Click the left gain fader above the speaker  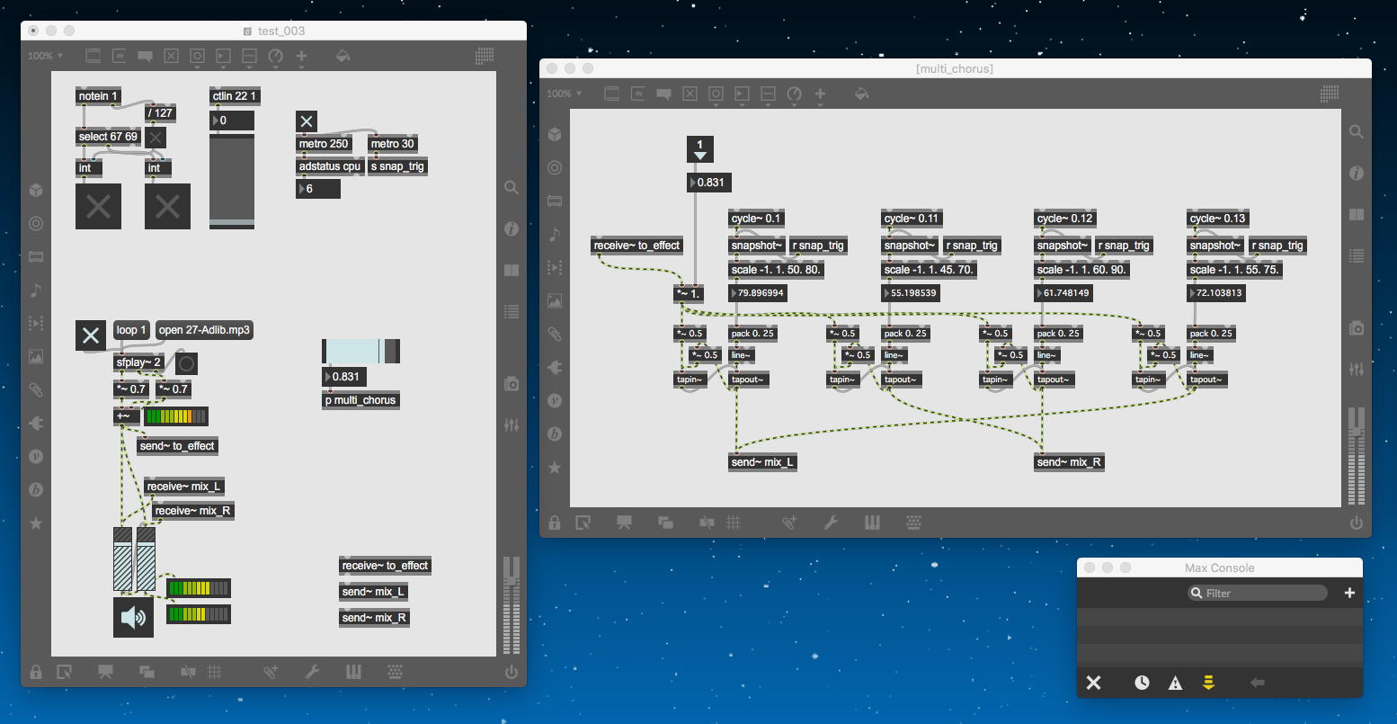click(x=122, y=559)
